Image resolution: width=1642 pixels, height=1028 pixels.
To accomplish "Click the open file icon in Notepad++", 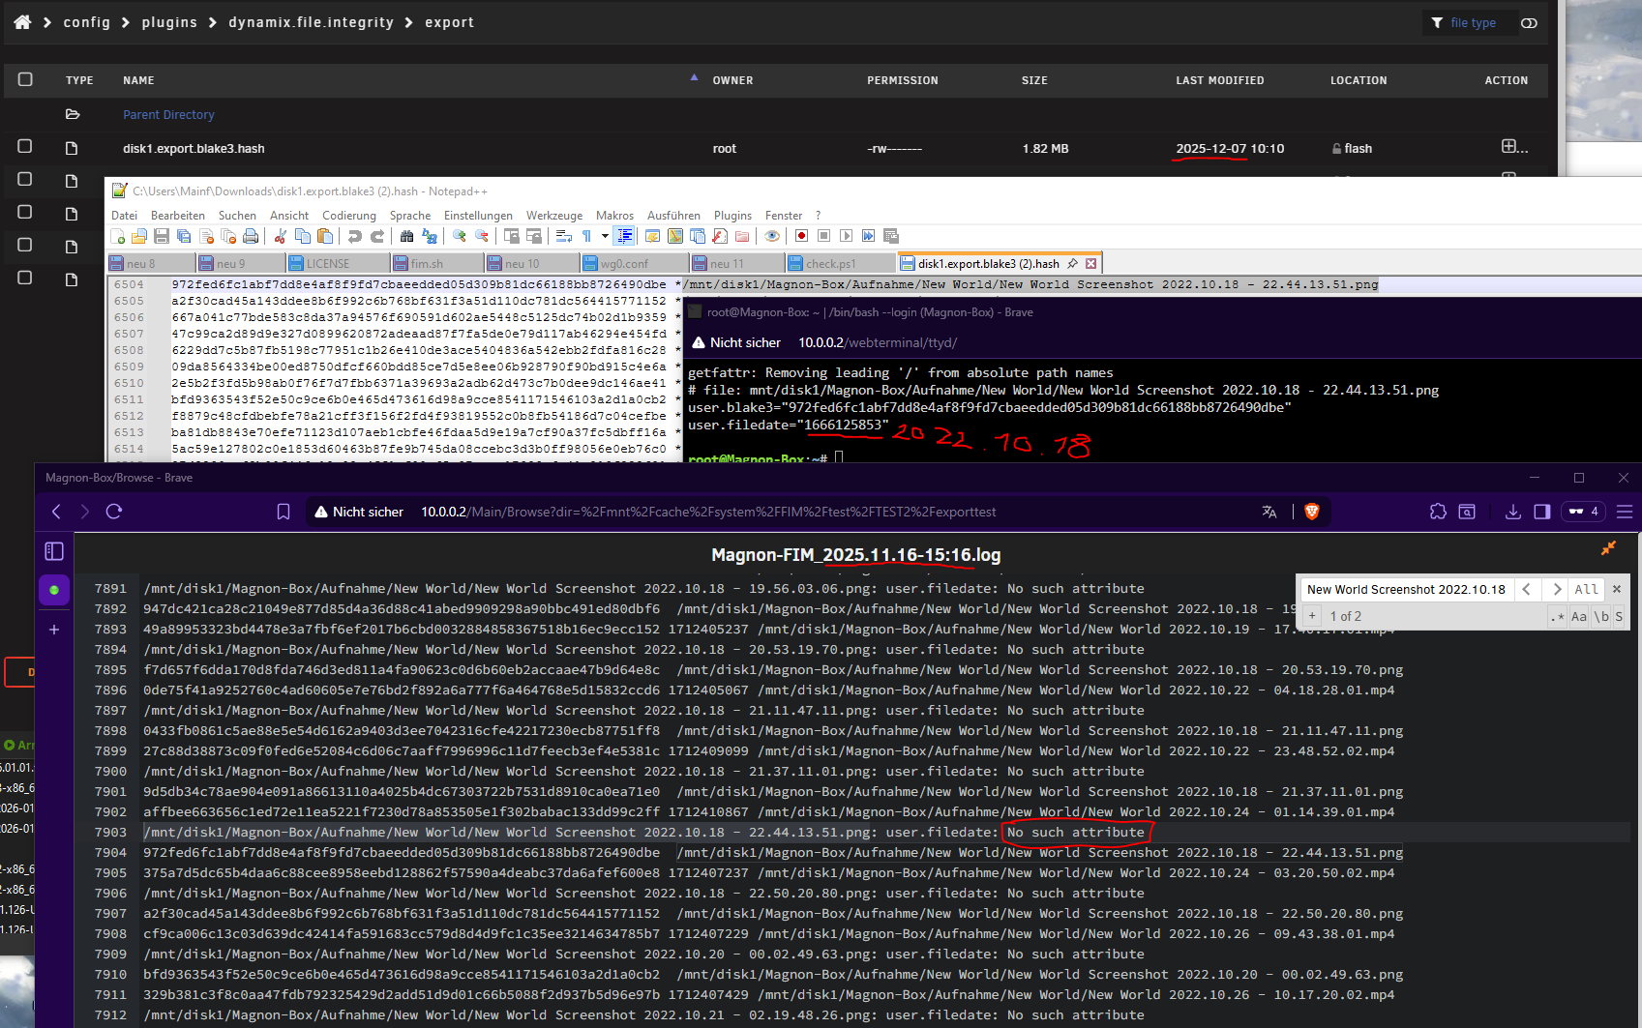I will click(139, 236).
